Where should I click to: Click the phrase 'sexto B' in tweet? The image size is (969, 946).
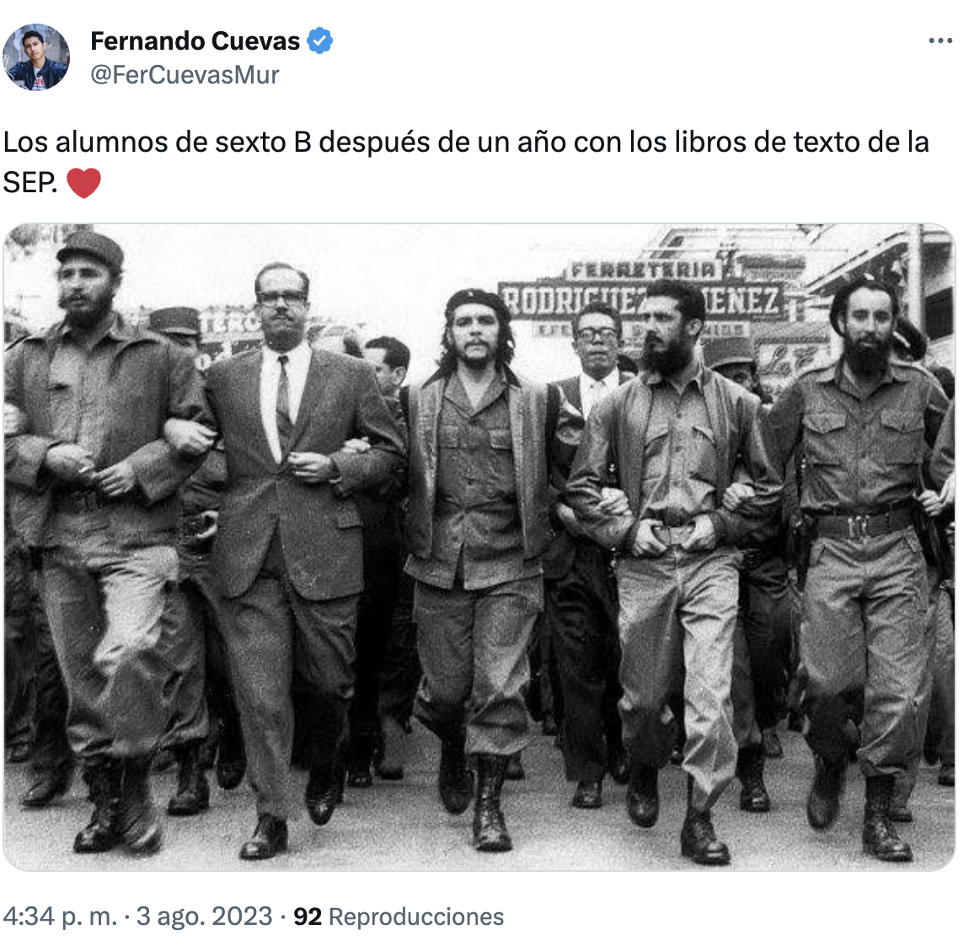tap(263, 142)
